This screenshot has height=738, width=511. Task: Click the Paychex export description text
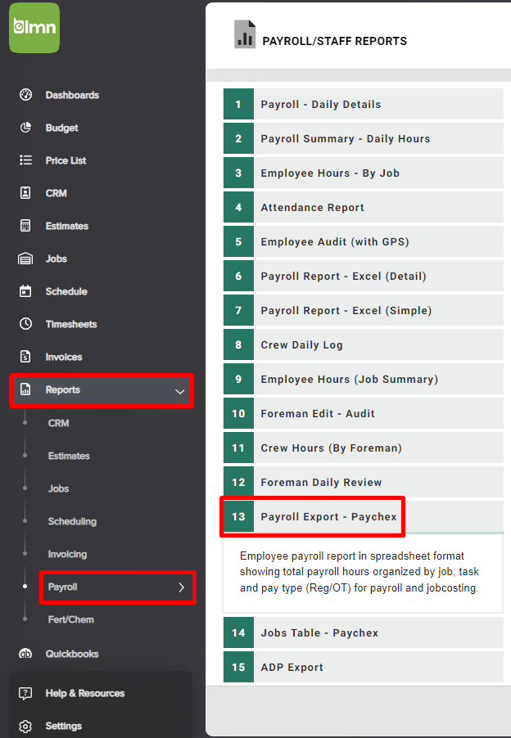360,572
